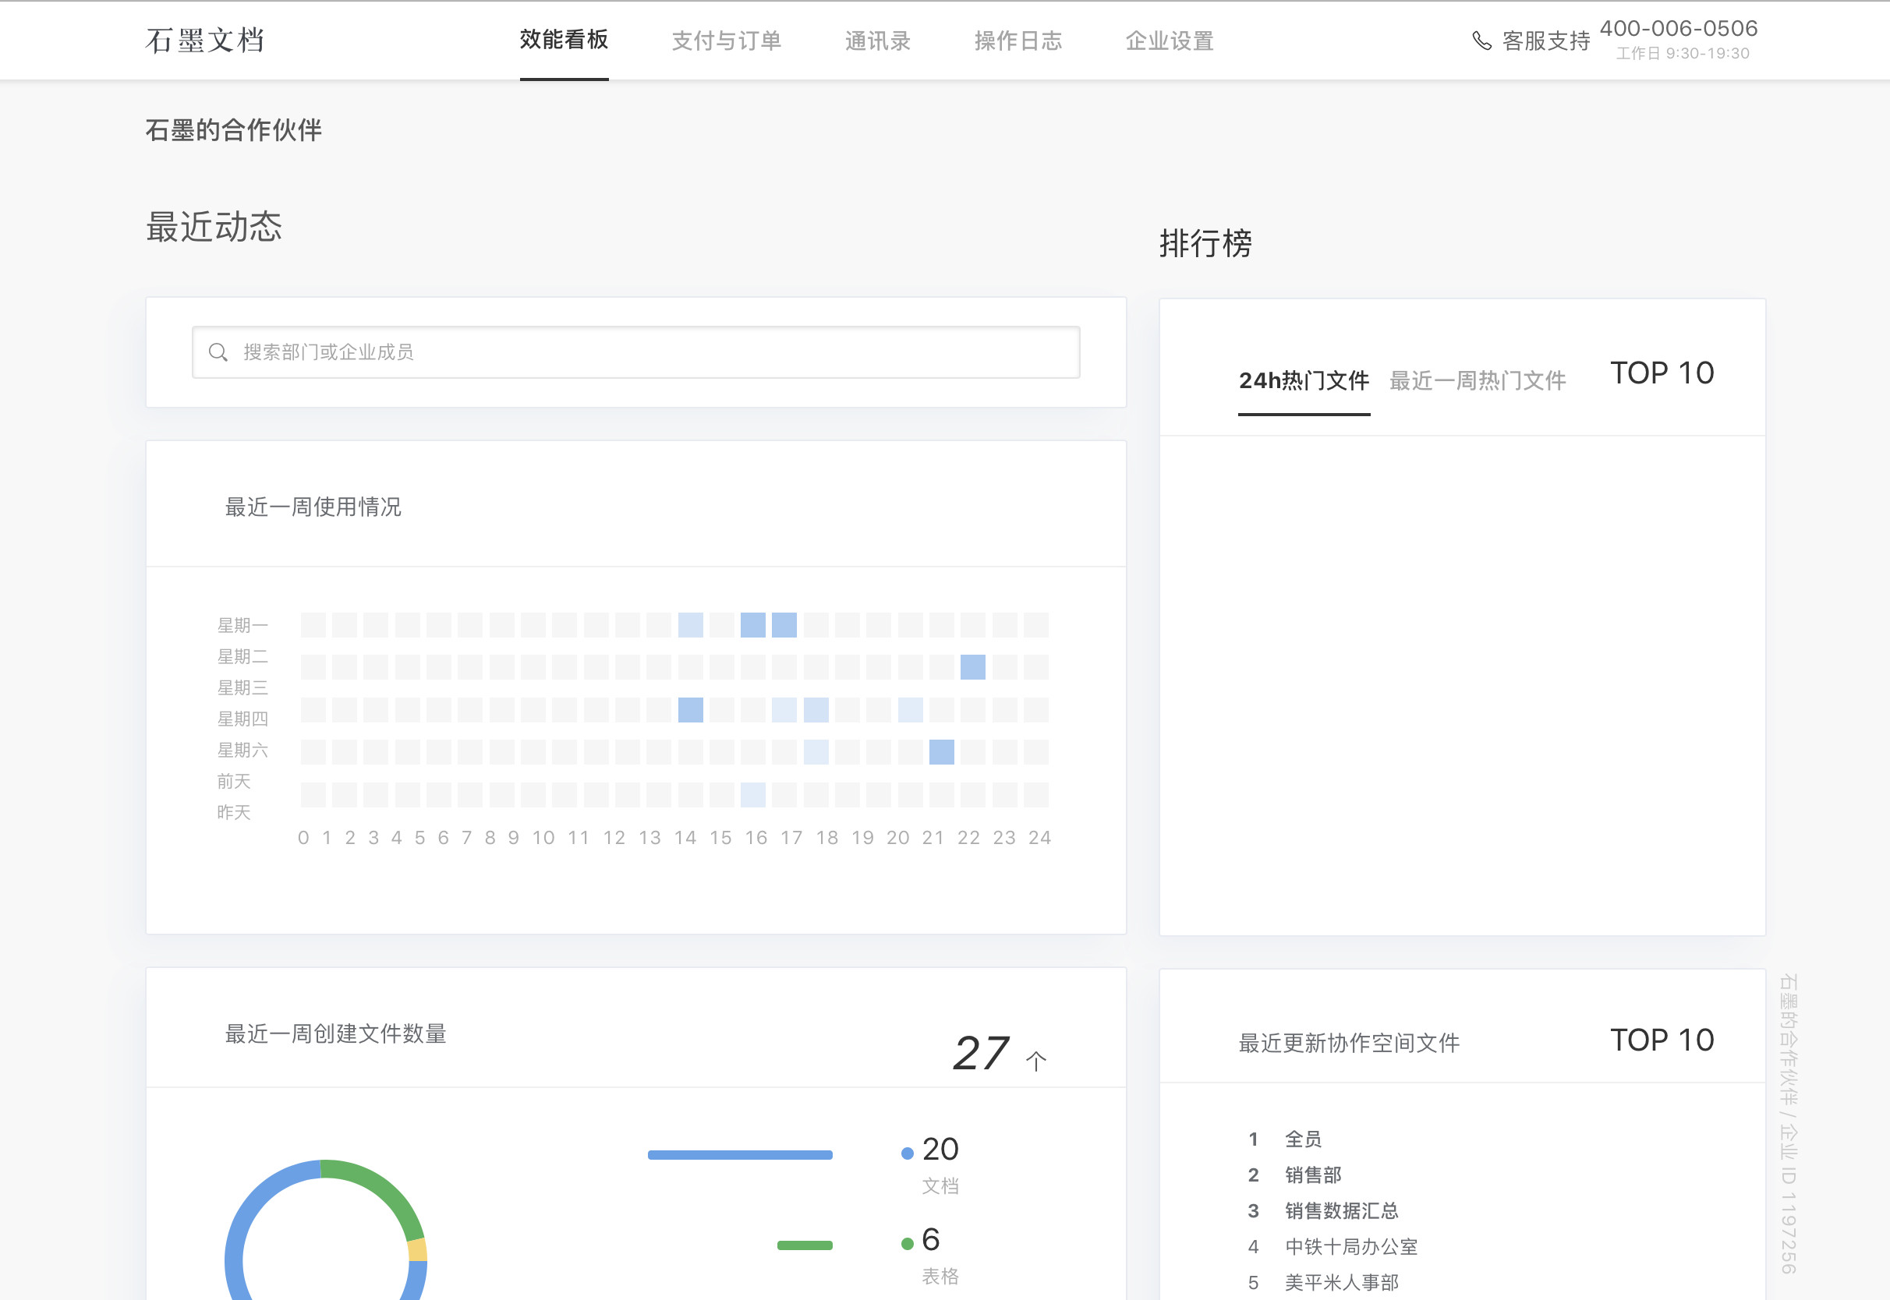Click the 400-006-0506 phone number
The image size is (1890, 1300).
pyautogui.click(x=1678, y=29)
